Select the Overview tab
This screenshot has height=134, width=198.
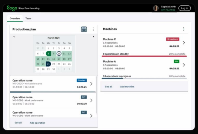(15, 19)
